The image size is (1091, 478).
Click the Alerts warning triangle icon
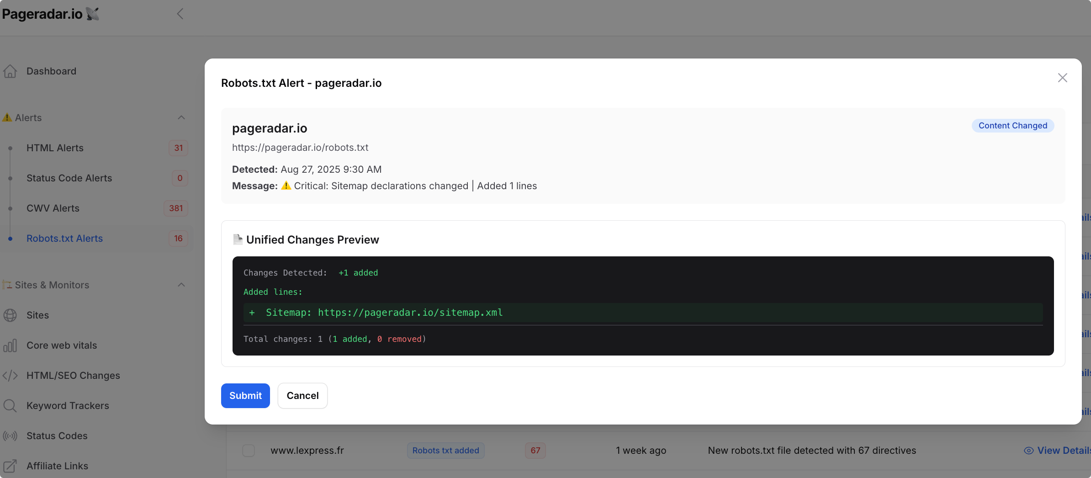7,117
